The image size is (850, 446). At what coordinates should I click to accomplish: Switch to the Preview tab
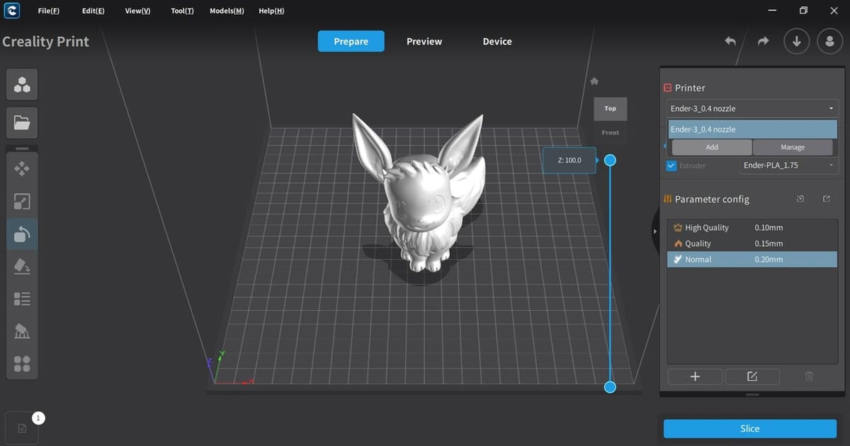(x=424, y=41)
